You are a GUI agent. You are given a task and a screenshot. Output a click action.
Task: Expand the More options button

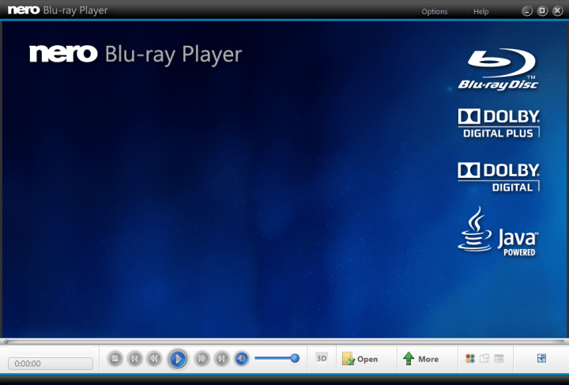coord(421,359)
